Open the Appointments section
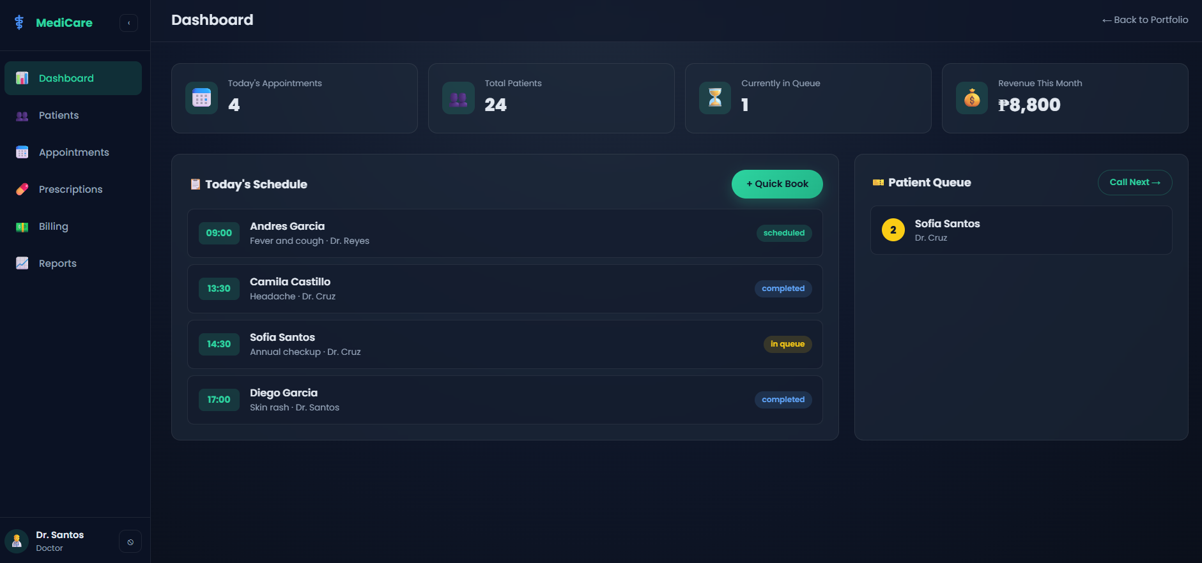 pos(73,152)
